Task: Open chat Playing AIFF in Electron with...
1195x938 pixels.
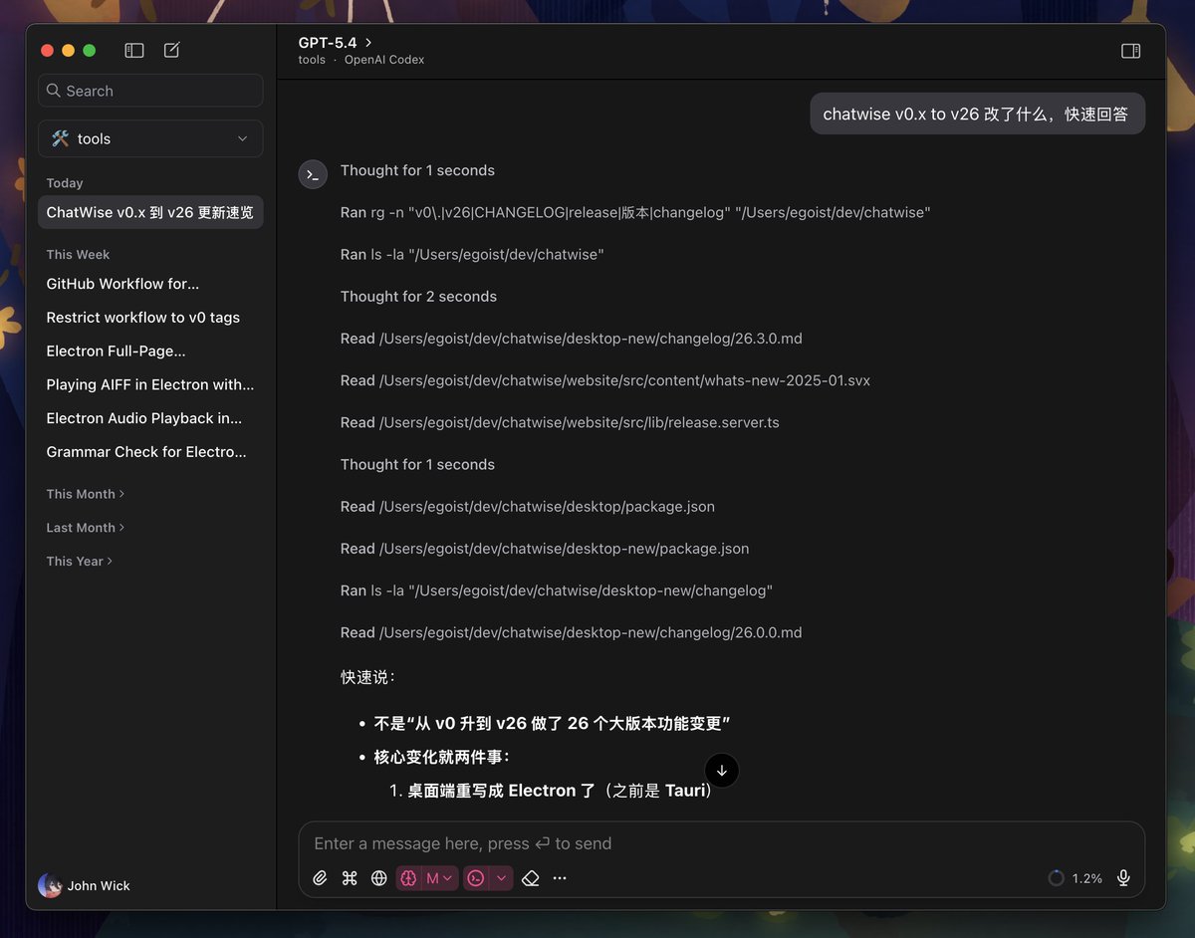Action: pos(150,384)
